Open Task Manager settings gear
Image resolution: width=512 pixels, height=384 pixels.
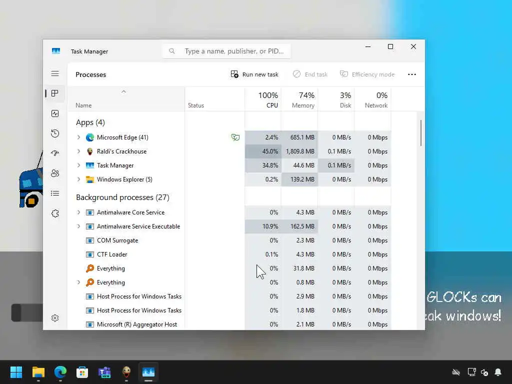point(55,317)
